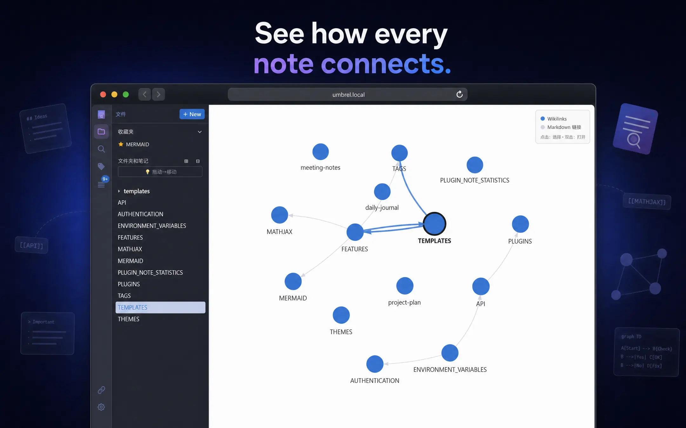This screenshot has width=686, height=428.
Task: Go forward with the browser forward arrow
Action: 158,94
